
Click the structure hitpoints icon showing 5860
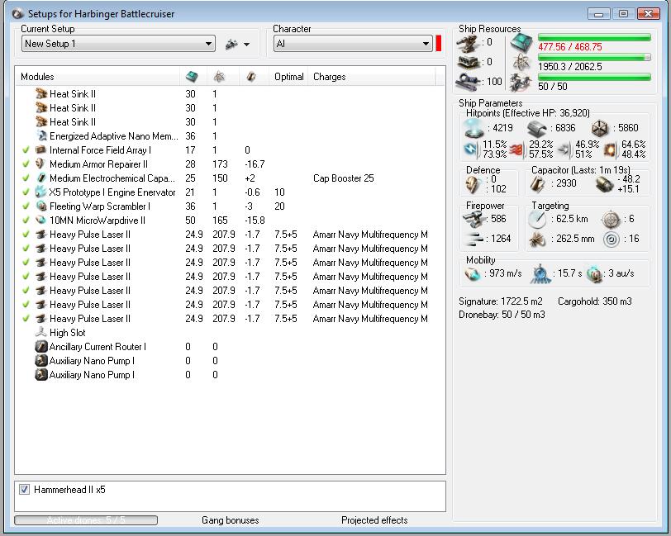point(600,128)
